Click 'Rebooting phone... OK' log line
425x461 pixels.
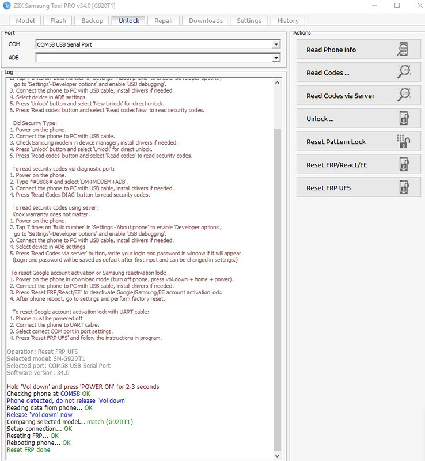pyautogui.click(x=39, y=443)
